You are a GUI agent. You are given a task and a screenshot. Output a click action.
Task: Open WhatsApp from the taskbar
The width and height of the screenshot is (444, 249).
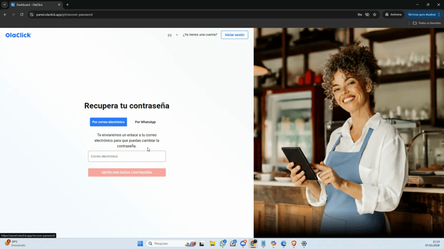point(223,243)
